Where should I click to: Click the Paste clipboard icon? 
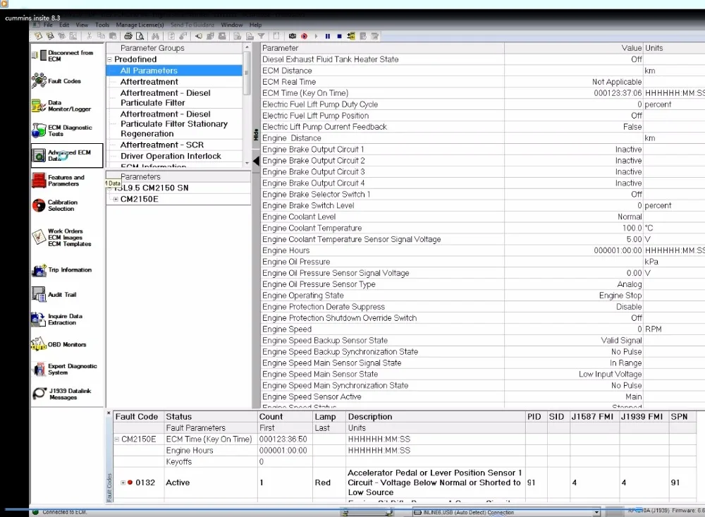pos(113,36)
